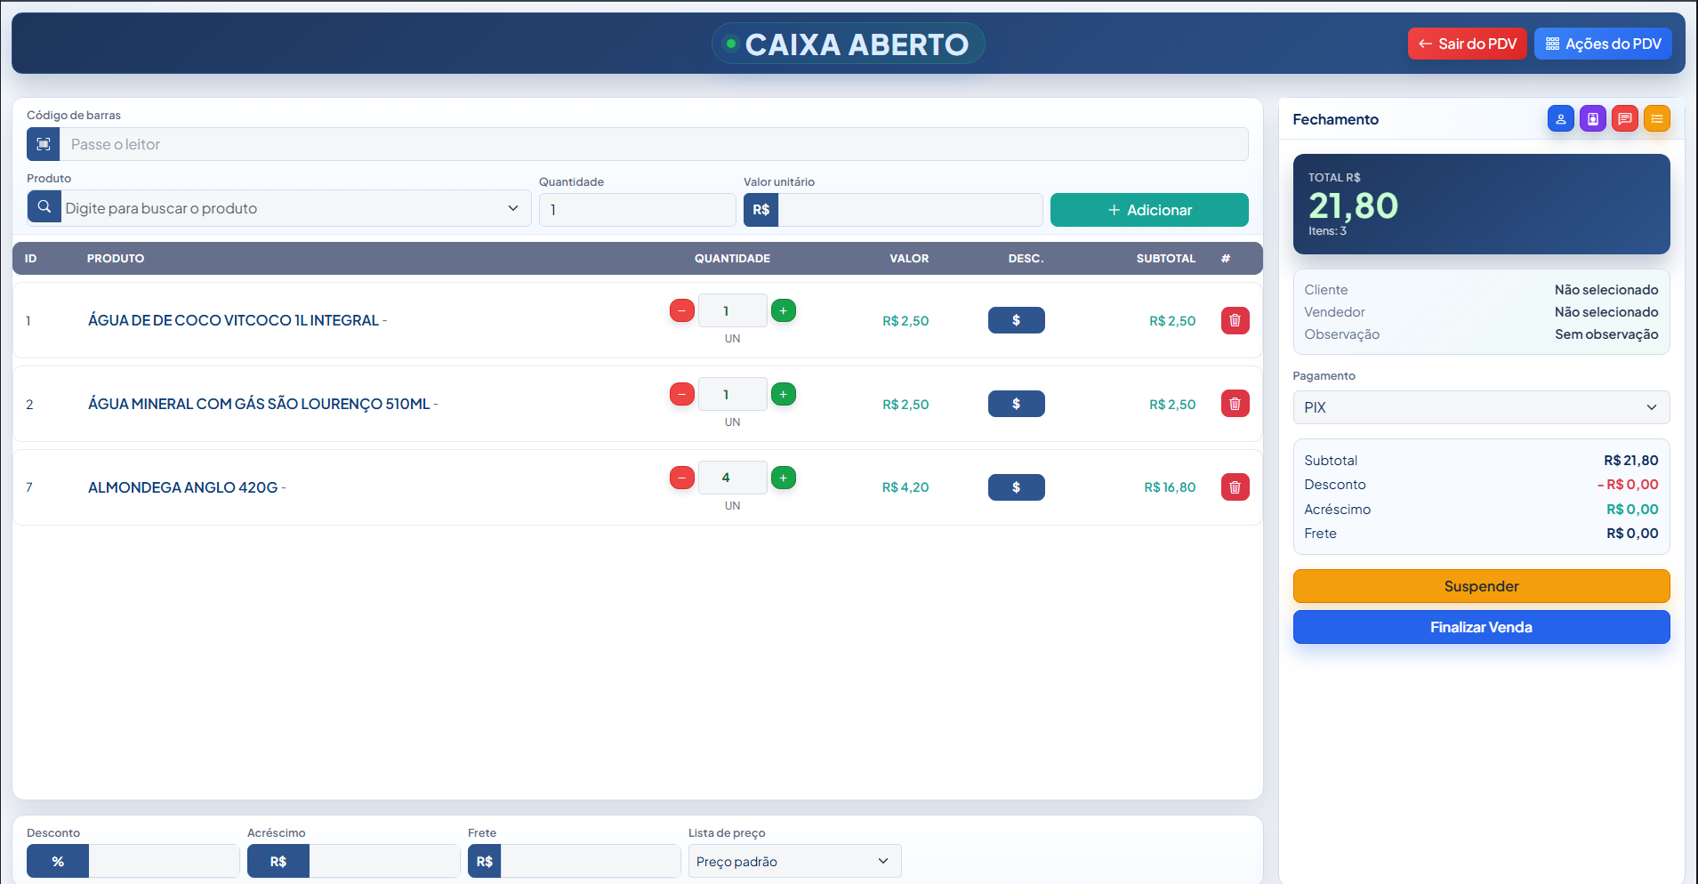Delete Água Mineral São Lourenço from cart

1235,404
